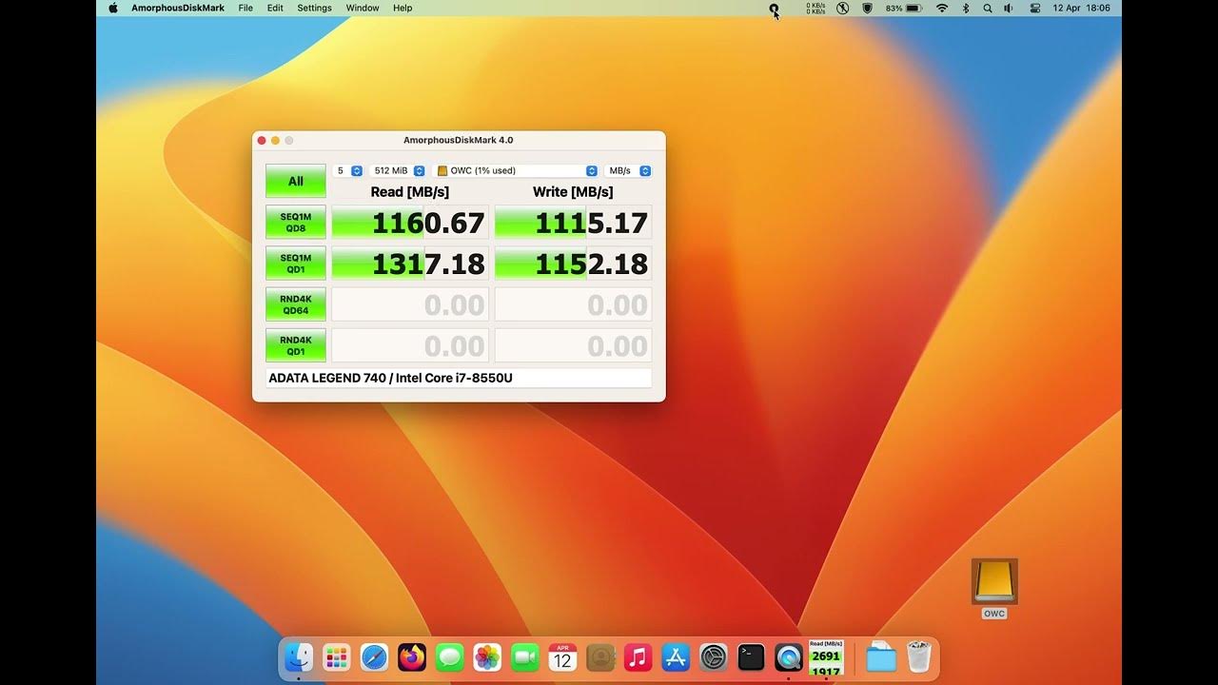The image size is (1218, 685).
Task: Open the Window menu
Action: 363,8
